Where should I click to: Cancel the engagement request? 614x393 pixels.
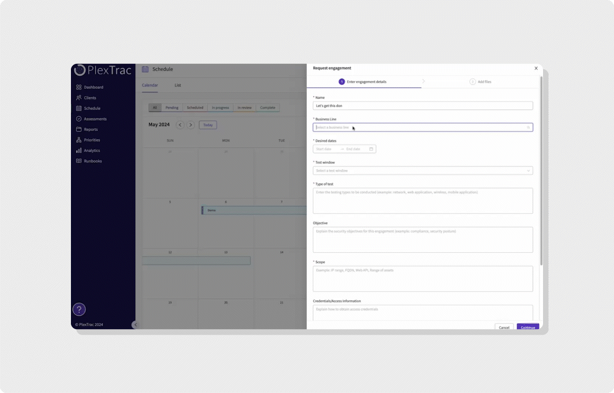point(504,327)
